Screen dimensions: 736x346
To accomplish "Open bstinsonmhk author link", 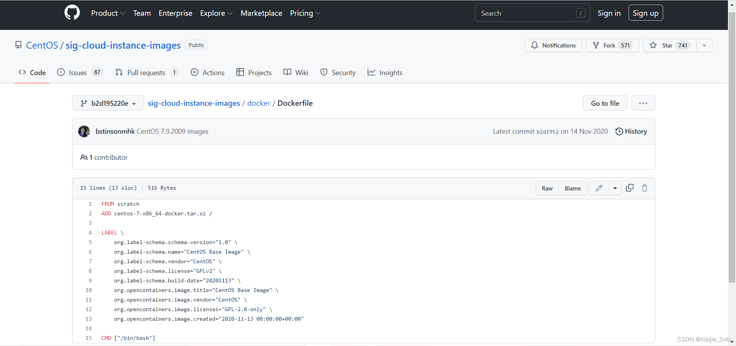I will coord(115,131).
